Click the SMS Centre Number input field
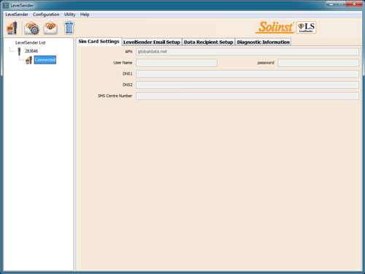The width and height of the screenshot is (365, 274). point(247,96)
